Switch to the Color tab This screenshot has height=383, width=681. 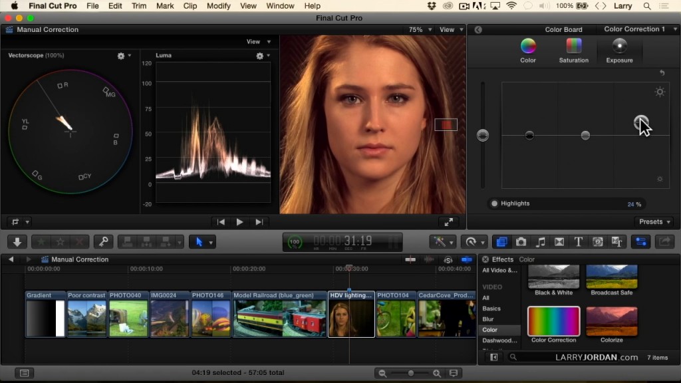tap(528, 51)
